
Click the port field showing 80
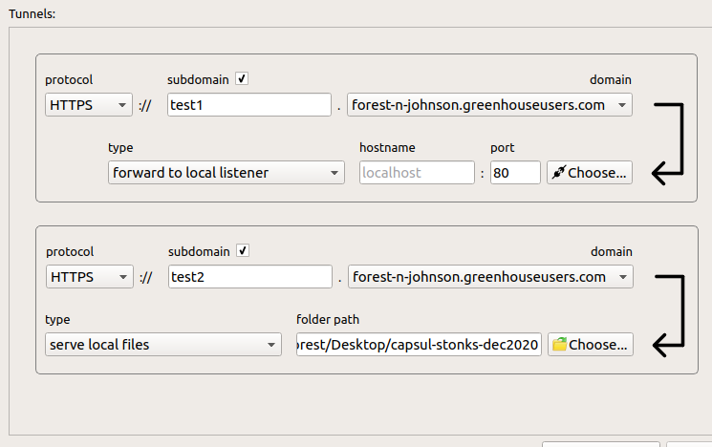pyautogui.click(x=515, y=173)
